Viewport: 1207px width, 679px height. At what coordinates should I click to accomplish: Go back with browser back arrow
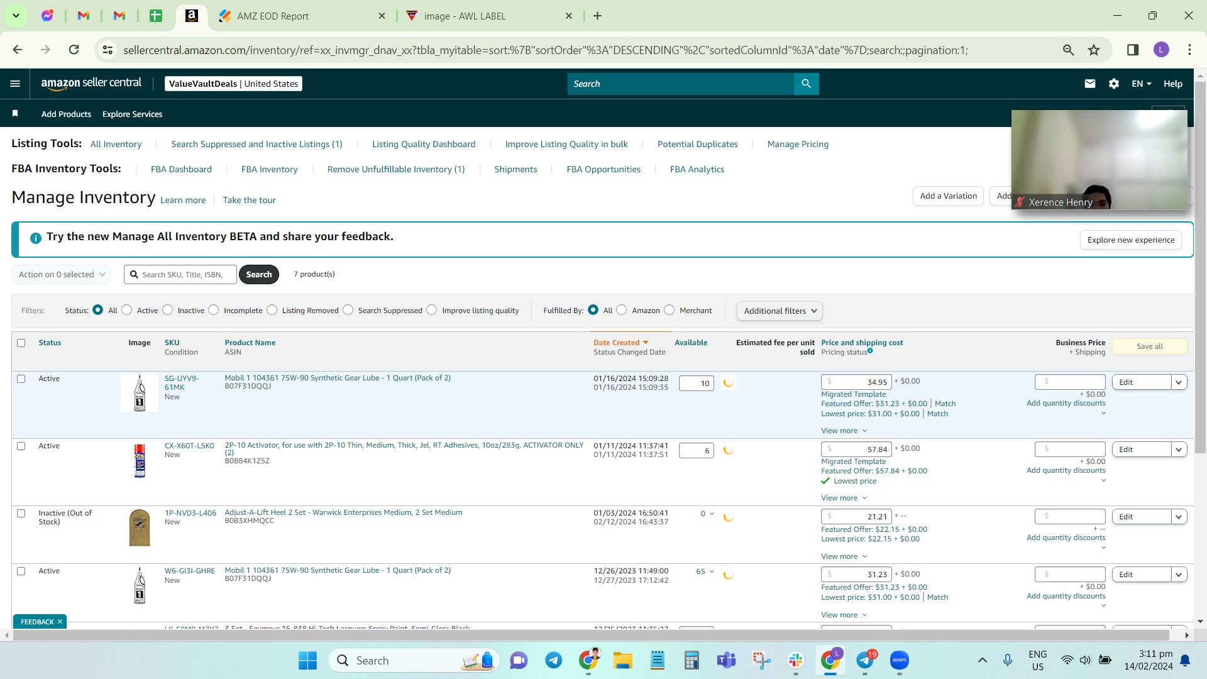[18, 50]
